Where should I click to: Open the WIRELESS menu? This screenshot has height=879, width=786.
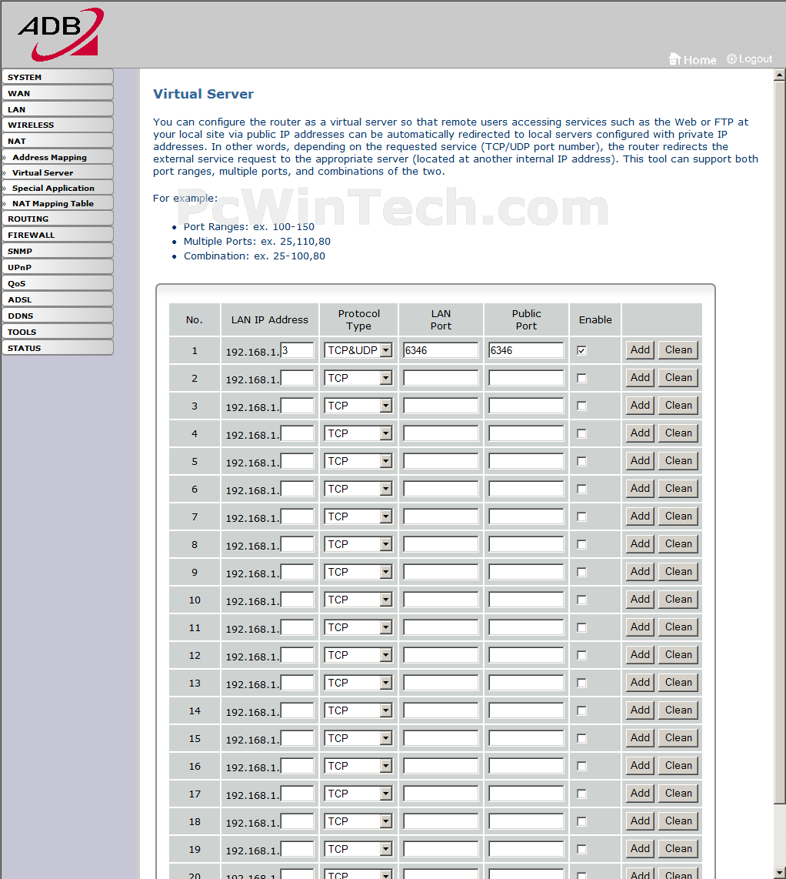click(58, 125)
